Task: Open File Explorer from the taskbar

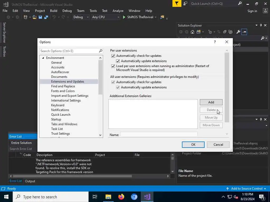Action: pos(108,197)
